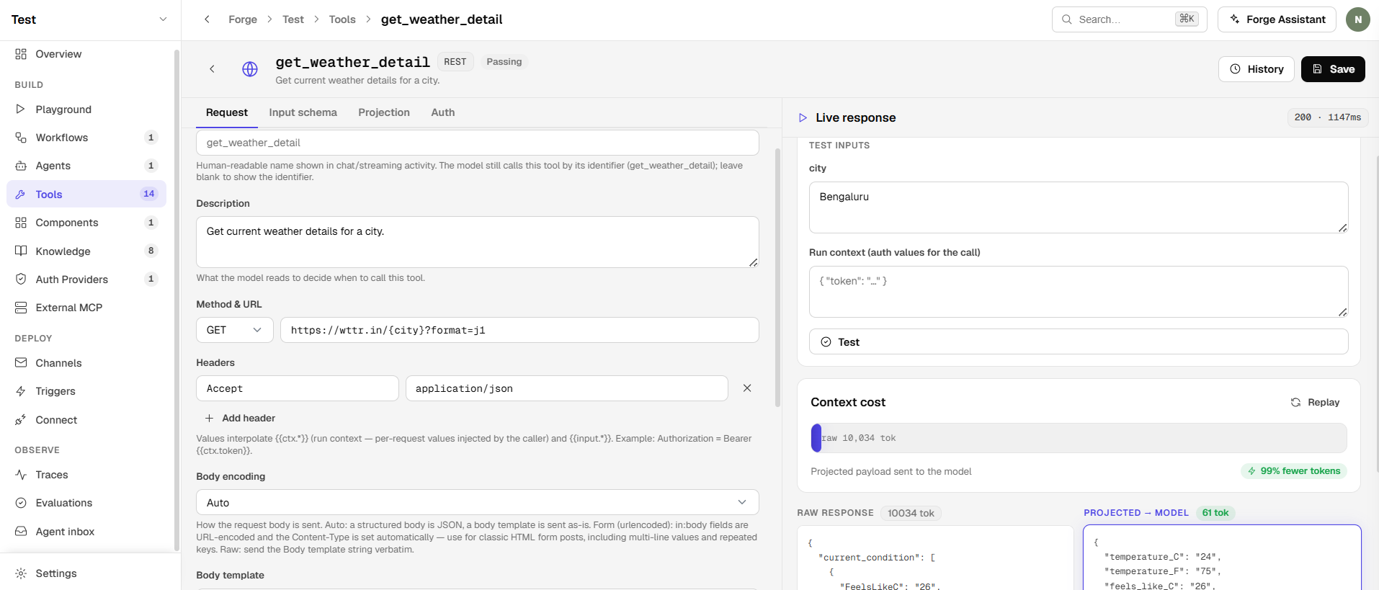1379x590 pixels.
Task: Click the URL field with wttr.in address
Action: coord(519,330)
